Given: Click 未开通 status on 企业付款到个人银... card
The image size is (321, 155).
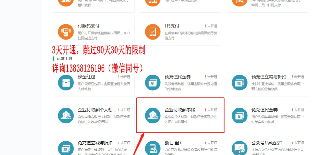Looking at the screenshot, I should (x=124, y=110).
